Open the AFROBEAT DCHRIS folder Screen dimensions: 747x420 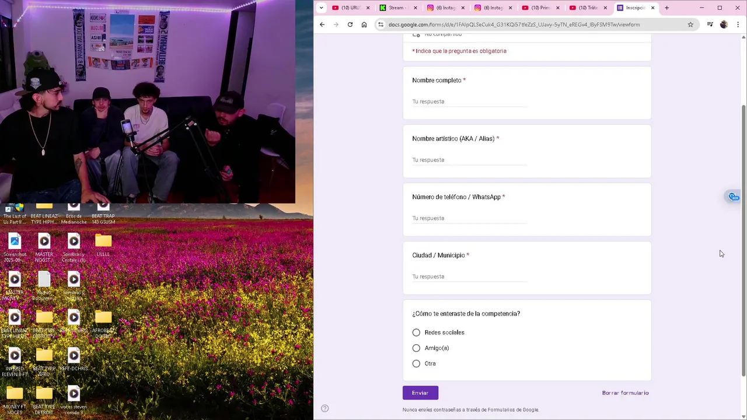(103, 324)
